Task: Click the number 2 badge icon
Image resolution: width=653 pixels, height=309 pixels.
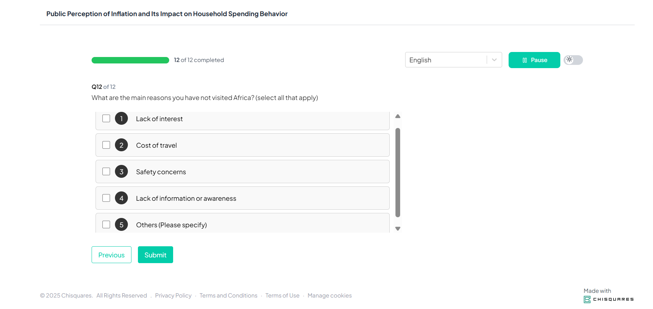Action: [121, 145]
